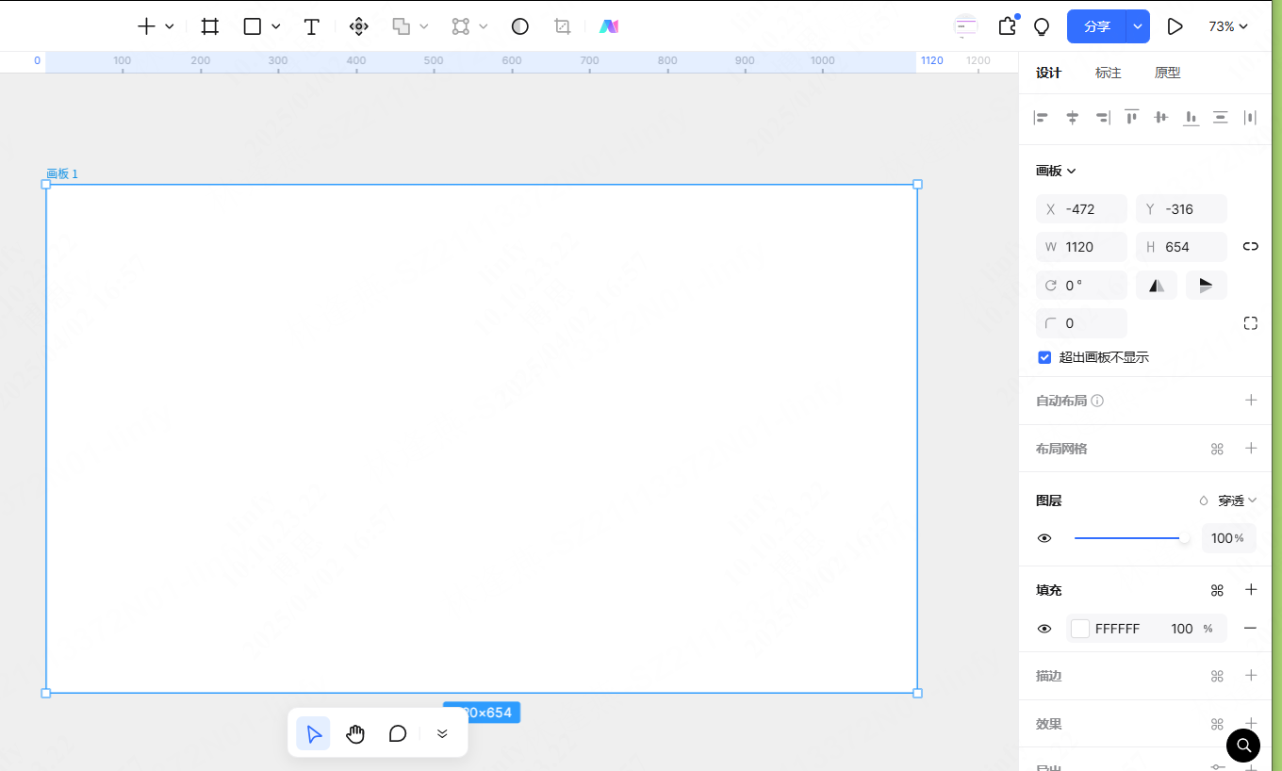Click the width field 1120
1282x771 pixels.
click(x=1081, y=247)
